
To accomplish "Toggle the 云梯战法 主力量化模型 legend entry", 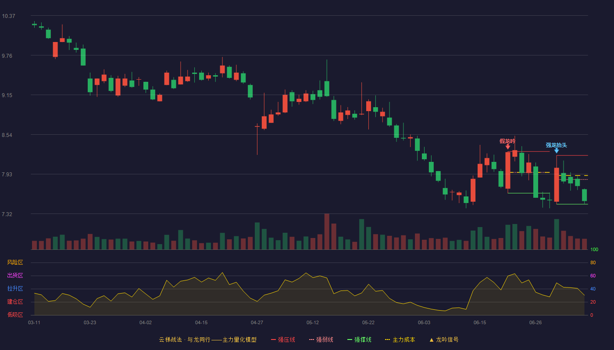I will click(x=207, y=339).
